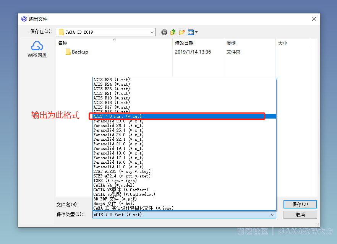337x244 pixels.
Task: Sort files by 大小 column
Action: pyautogui.click(x=293, y=43)
